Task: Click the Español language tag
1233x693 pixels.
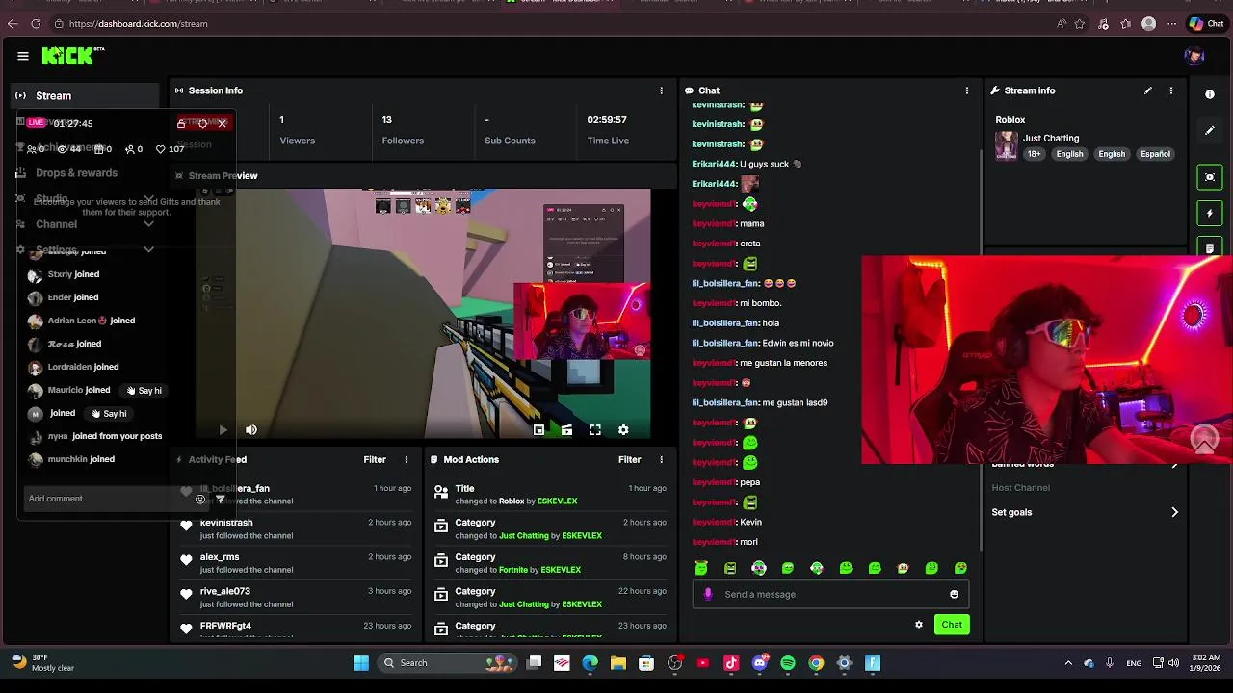Action: click(x=1155, y=154)
